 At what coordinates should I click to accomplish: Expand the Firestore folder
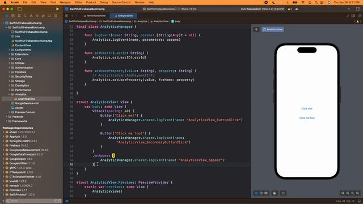pyautogui.click(x=10, y=72)
